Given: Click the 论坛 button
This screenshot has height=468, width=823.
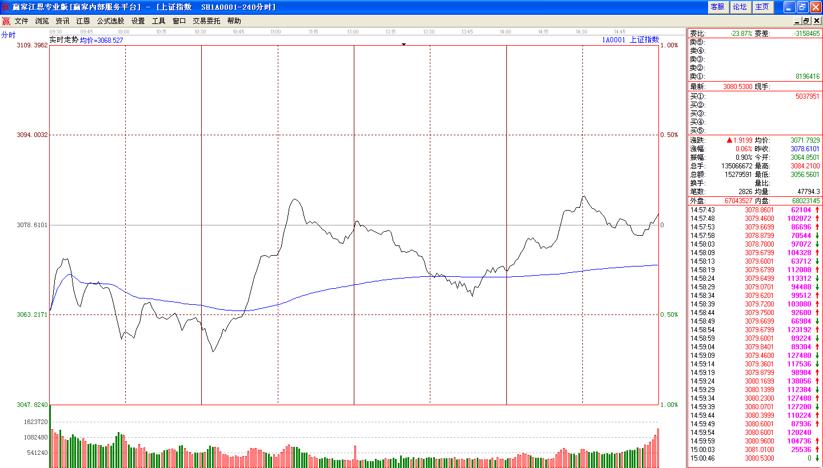Looking at the screenshot, I should tap(740, 7).
